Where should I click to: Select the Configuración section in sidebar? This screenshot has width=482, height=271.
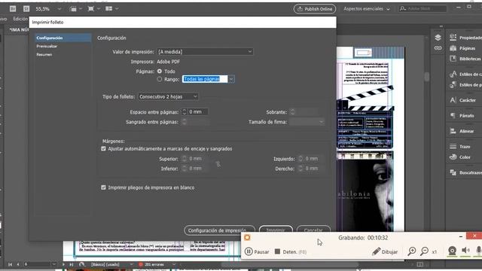point(63,38)
